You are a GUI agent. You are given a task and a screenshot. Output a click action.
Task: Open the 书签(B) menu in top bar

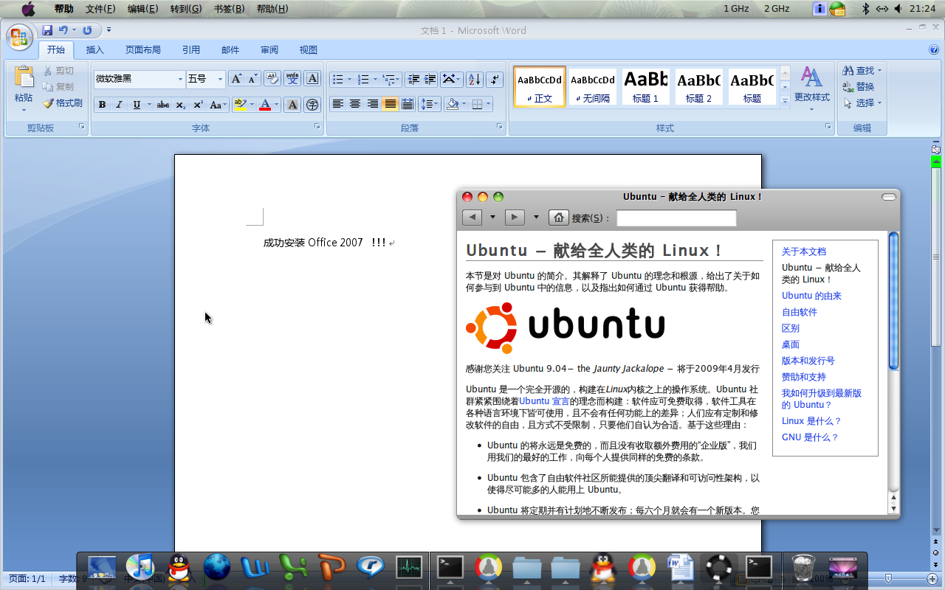(229, 9)
